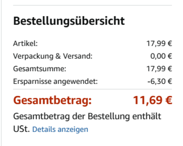This screenshot has height=146, width=183.
Task: Click the word Versand: in the shipping row
Action: point(78,56)
